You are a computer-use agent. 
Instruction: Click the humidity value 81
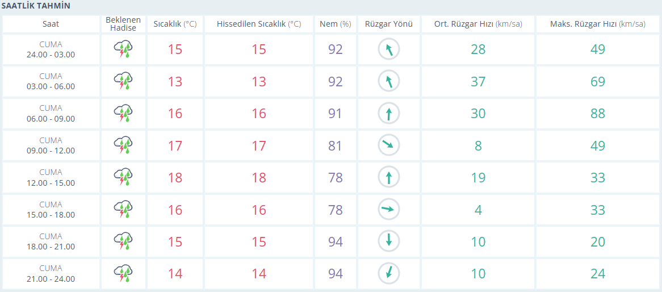coord(335,146)
